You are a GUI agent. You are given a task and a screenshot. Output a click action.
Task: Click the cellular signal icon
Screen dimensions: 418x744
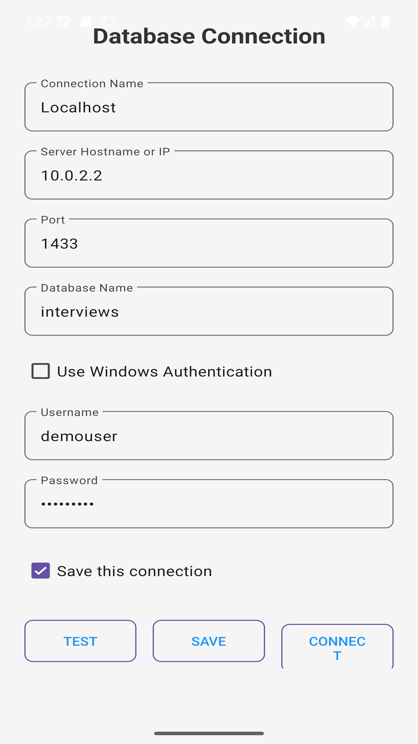[369, 21]
